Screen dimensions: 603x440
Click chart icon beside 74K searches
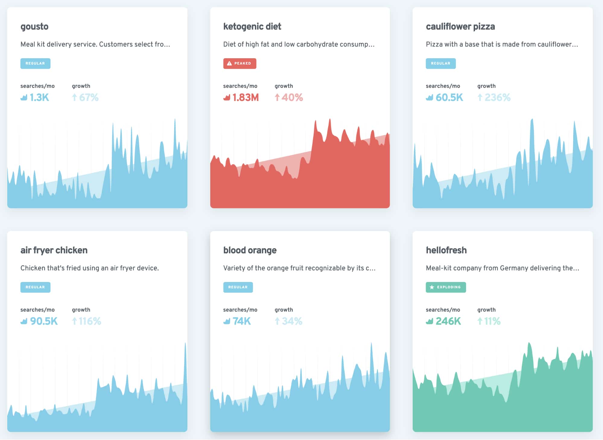pos(227,321)
